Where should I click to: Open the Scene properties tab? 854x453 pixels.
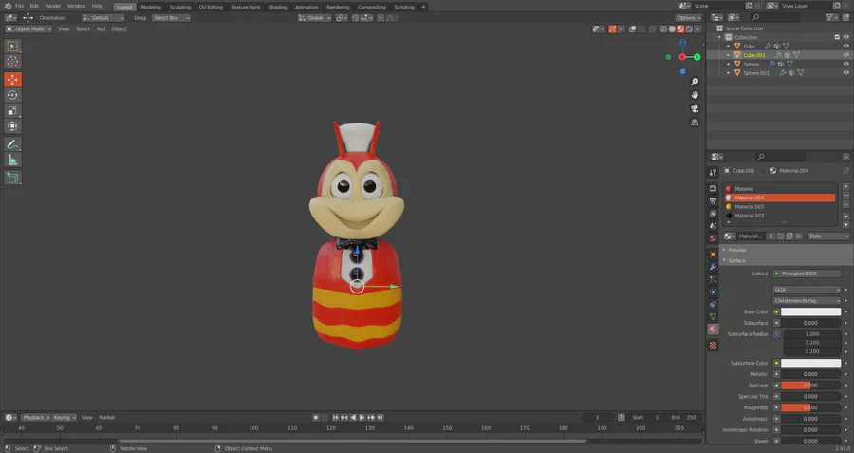(713, 226)
